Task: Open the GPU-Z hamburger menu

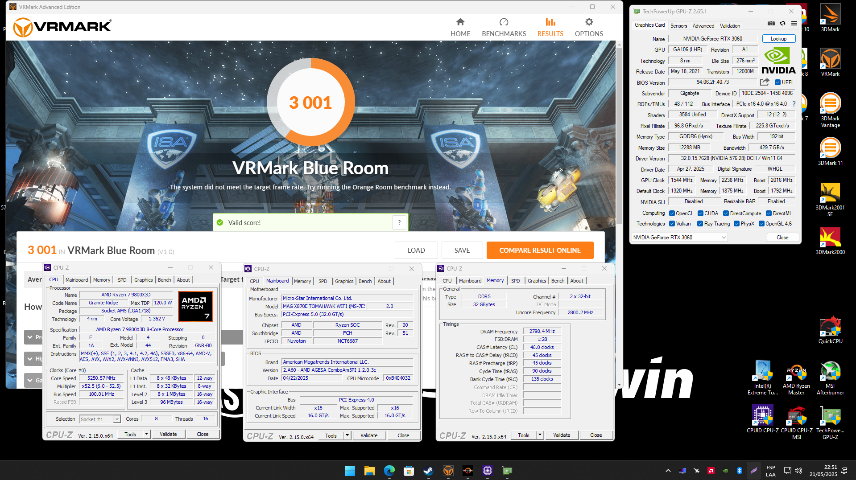Action: [x=794, y=23]
